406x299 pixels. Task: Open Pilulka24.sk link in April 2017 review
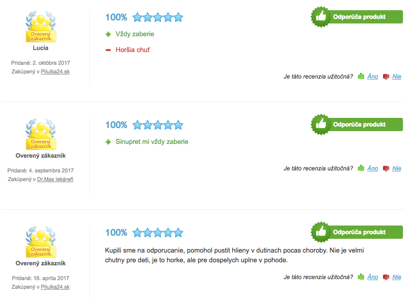tap(55, 287)
